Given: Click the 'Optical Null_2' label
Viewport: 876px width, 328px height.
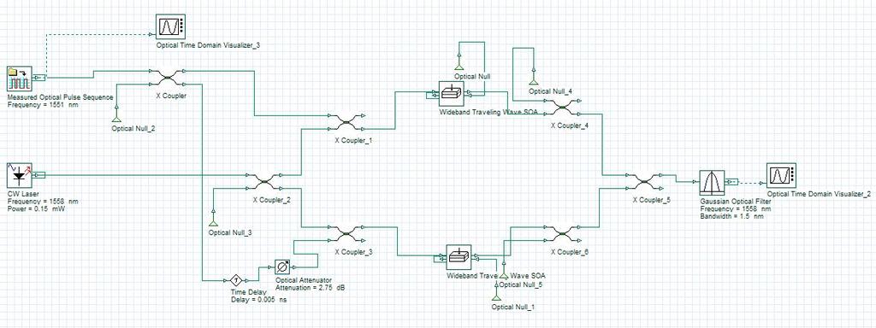Looking at the screenshot, I should tap(133, 128).
